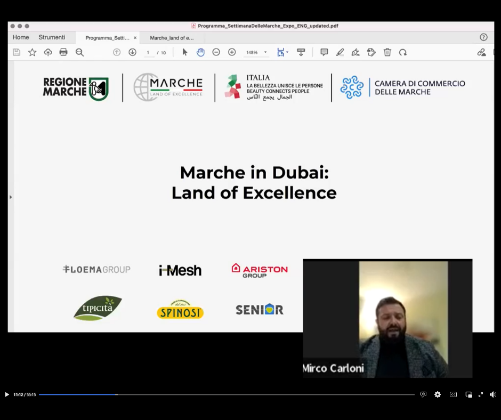The image size is (501, 420).
Task: Open the Strumenti menu
Action: (x=52, y=37)
